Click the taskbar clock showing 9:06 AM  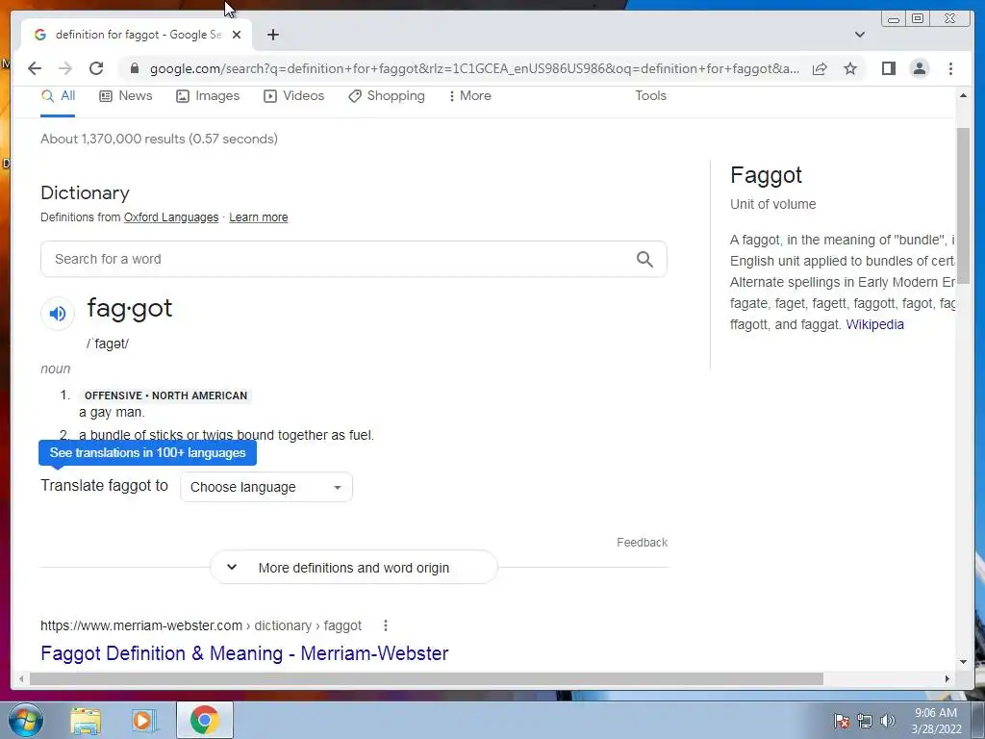(936, 721)
